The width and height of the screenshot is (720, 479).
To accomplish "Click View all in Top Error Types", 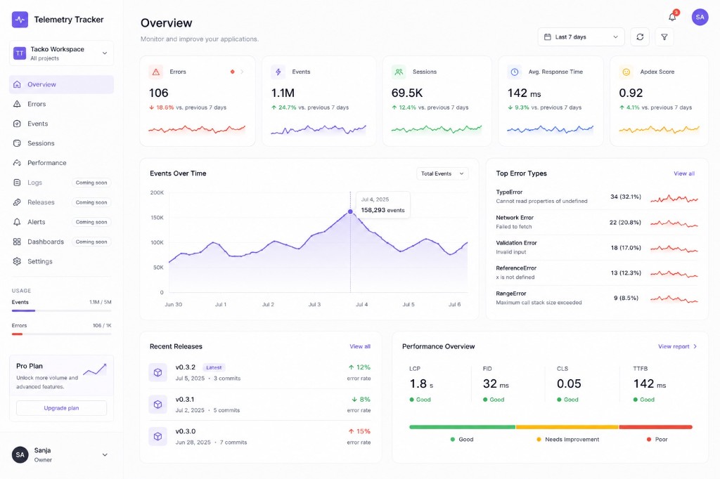I will click(683, 173).
